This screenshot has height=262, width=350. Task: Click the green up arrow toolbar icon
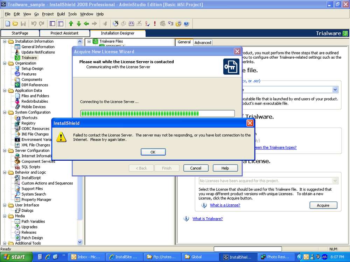point(71,24)
